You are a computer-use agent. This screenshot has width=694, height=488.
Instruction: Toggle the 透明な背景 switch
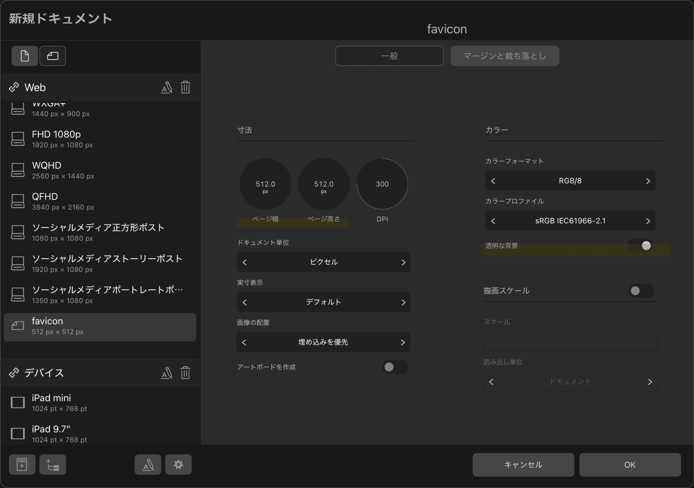click(641, 246)
